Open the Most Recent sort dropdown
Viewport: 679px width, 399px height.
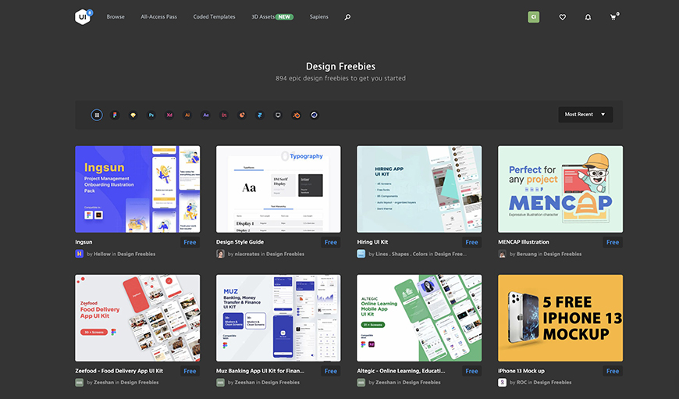(585, 114)
